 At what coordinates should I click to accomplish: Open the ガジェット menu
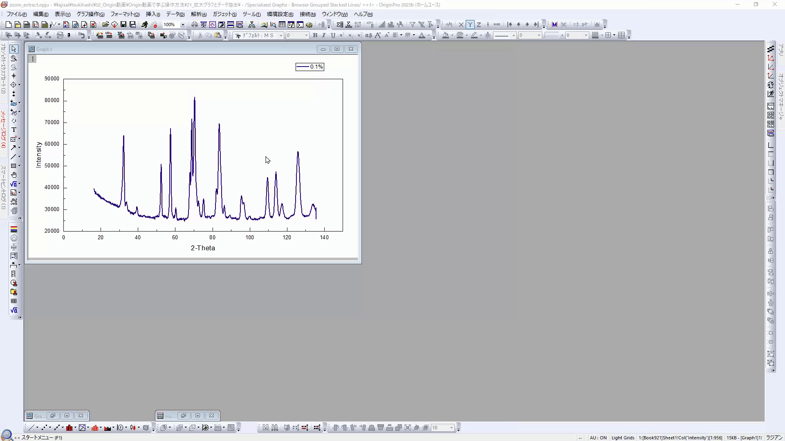pyautogui.click(x=224, y=14)
